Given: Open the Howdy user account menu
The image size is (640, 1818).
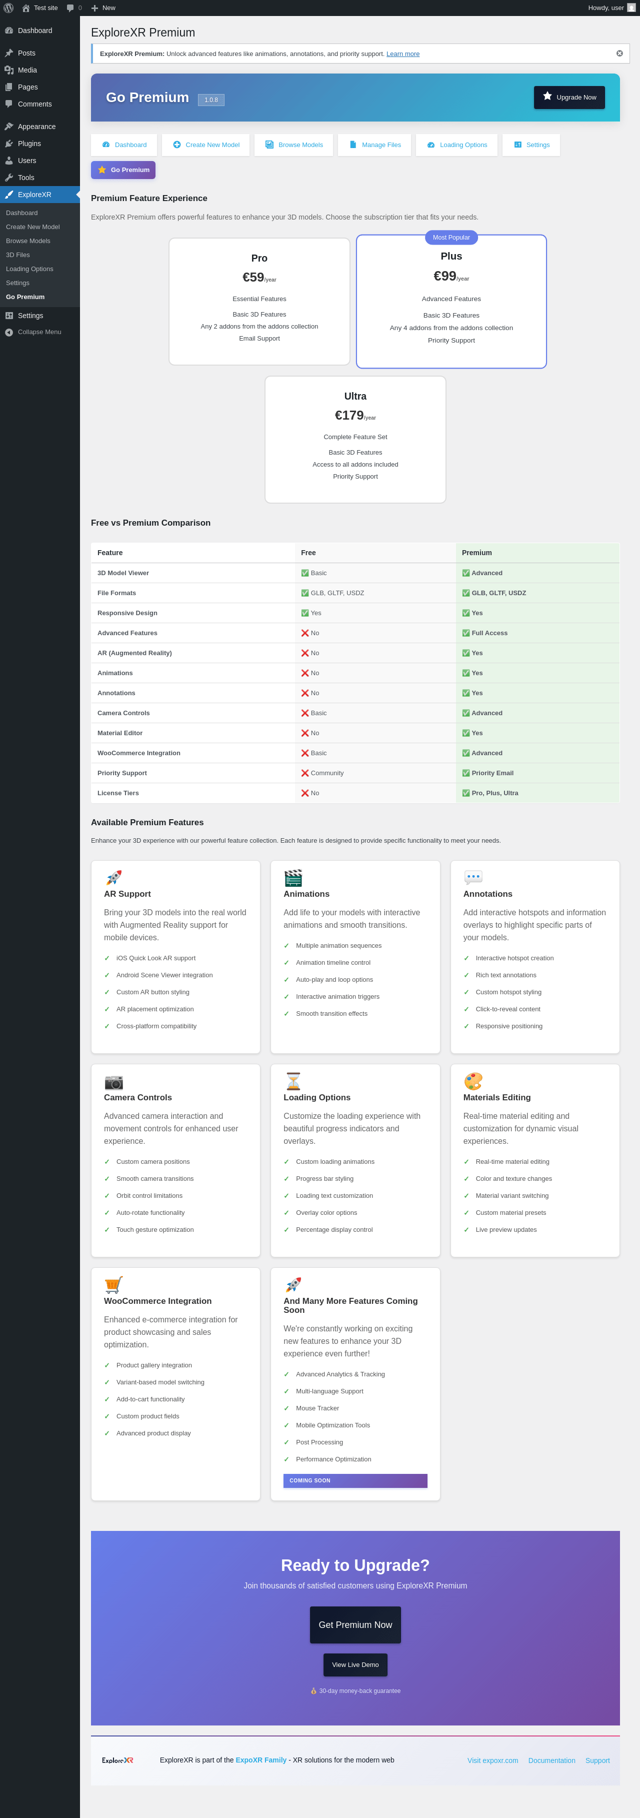Looking at the screenshot, I should [x=611, y=8].
